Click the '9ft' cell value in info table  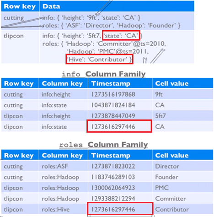tap(159, 94)
